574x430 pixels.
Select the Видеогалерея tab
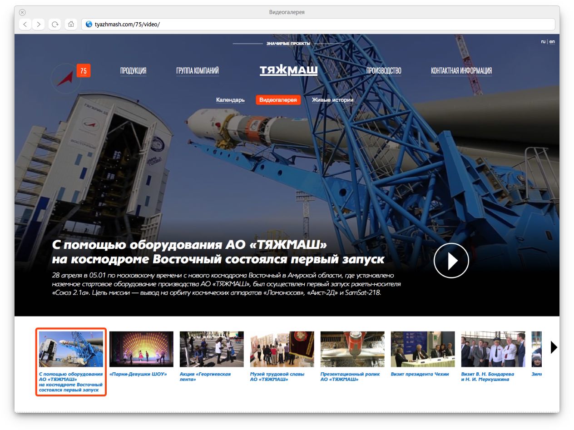(278, 100)
